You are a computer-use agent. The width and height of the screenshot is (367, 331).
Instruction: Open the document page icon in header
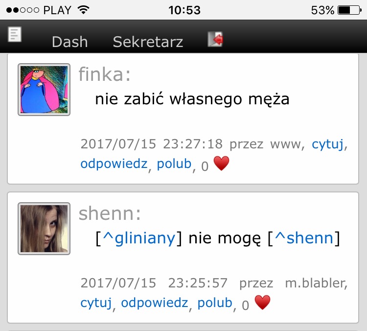point(15,34)
